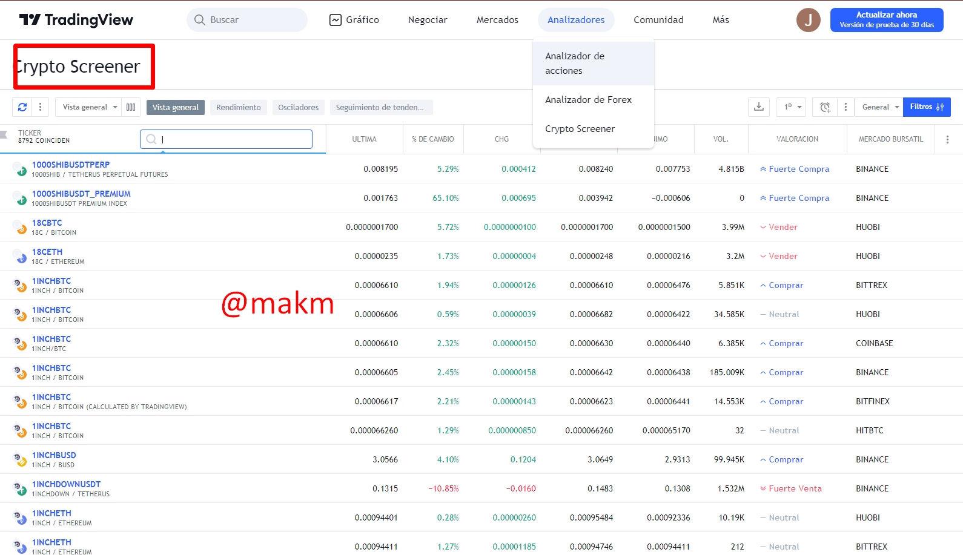Image resolution: width=963 pixels, height=555 pixels.
Task: Select Analizador de acciones
Action: tap(594, 64)
